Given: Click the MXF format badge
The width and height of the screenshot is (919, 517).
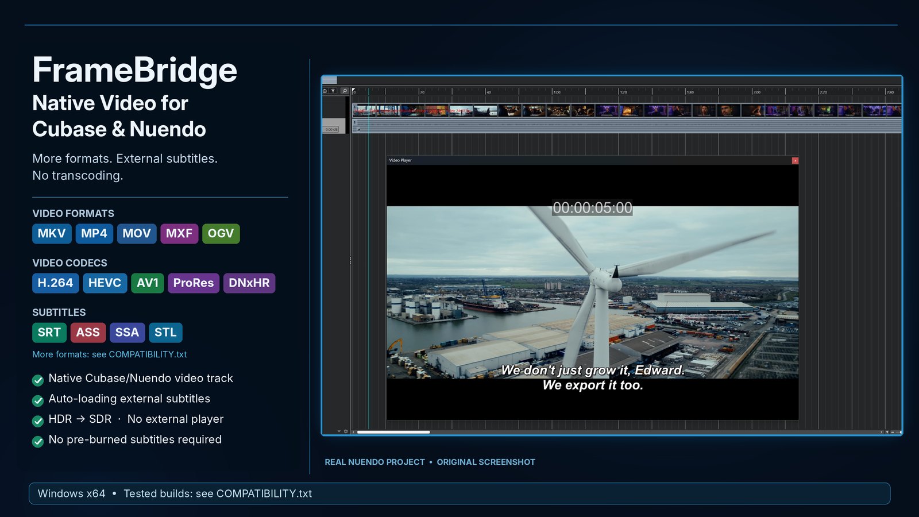Looking at the screenshot, I should [x=179, y=234].
